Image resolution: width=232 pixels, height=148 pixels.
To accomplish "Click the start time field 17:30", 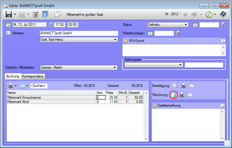I will click(60, 25).
